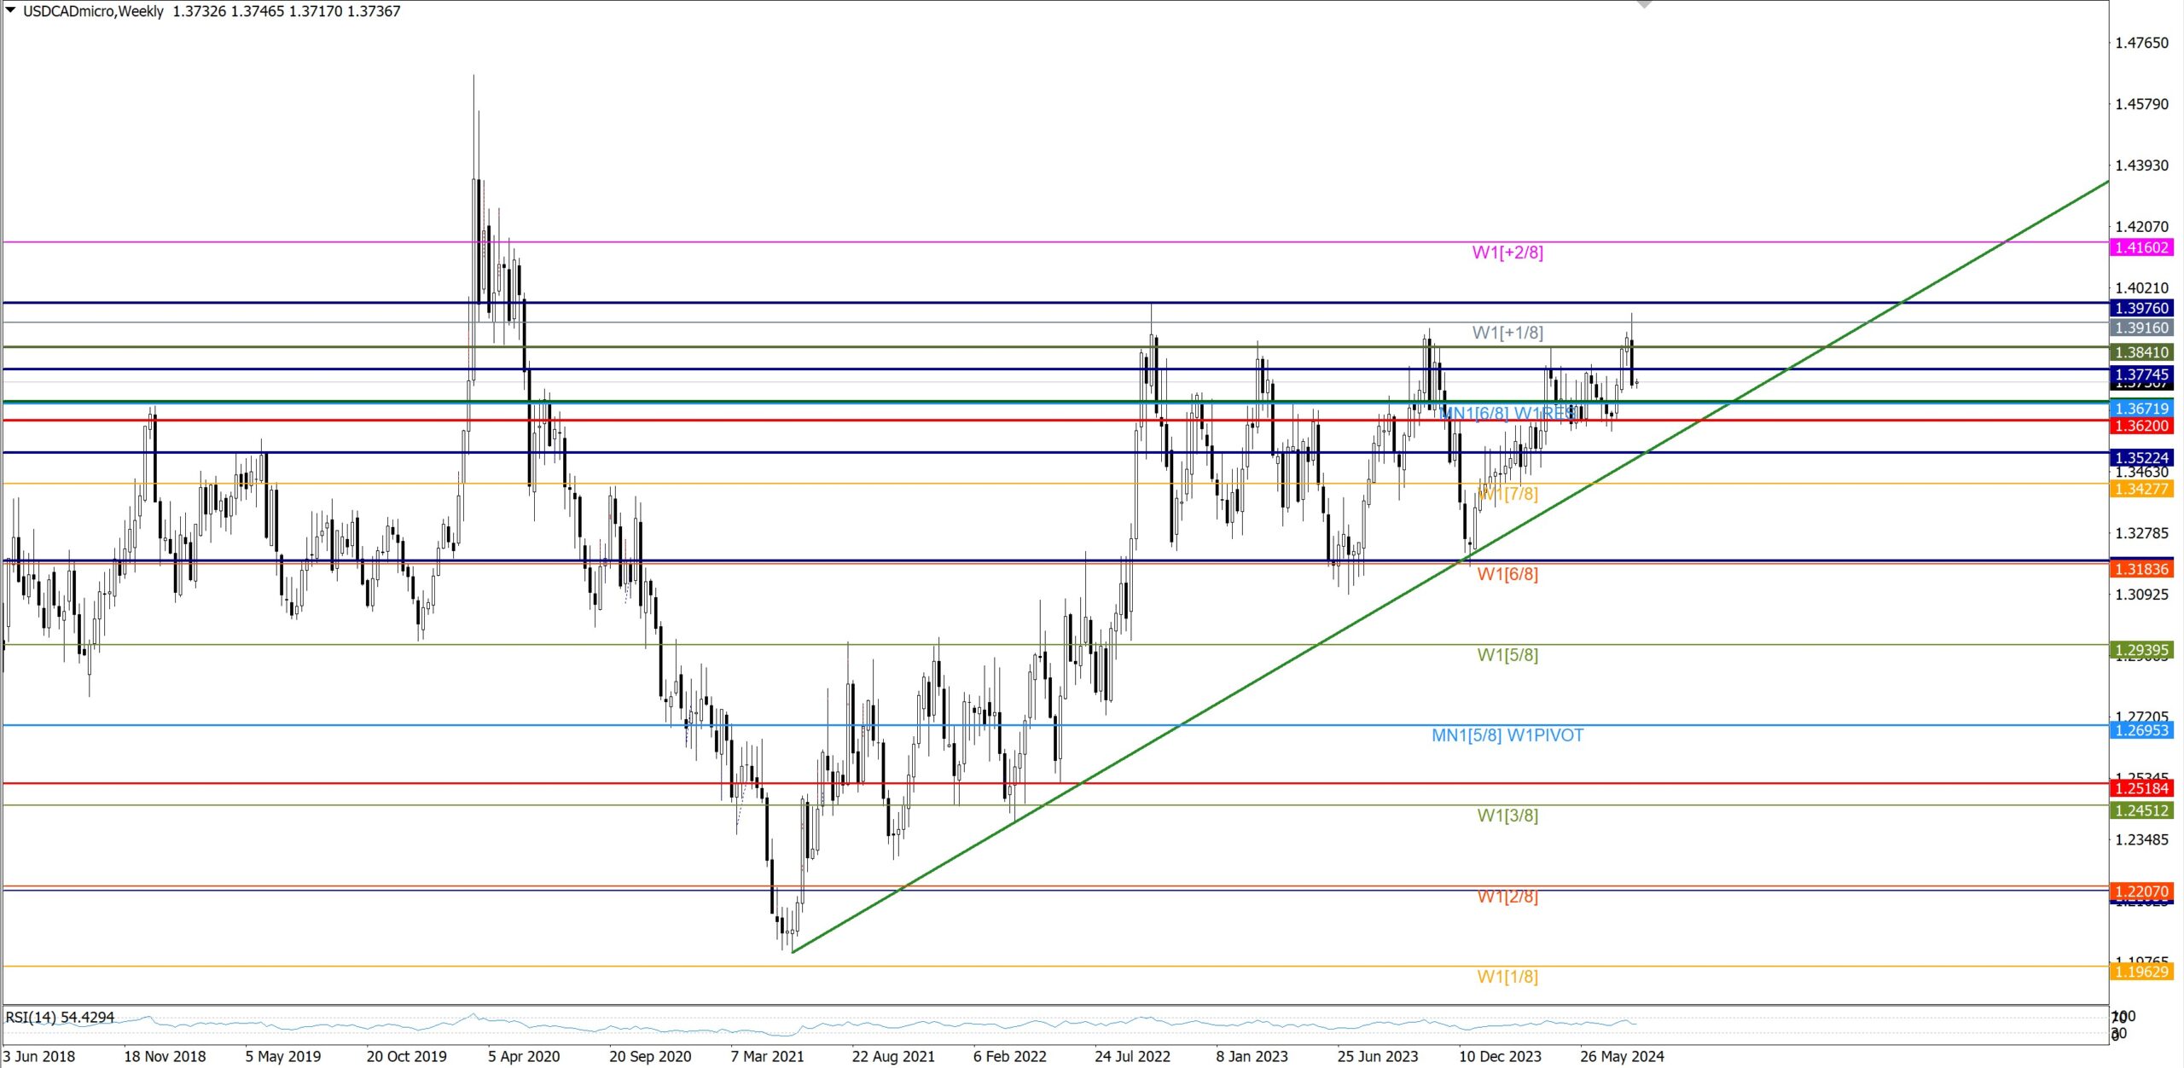Click the W1[5/8] green level label
This screenshot has width=2184, height=1068.
(1507, 655)
